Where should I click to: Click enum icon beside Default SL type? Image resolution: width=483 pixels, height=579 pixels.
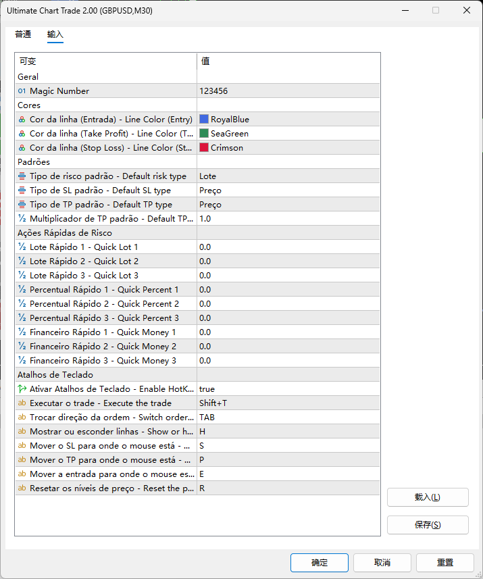22,190
